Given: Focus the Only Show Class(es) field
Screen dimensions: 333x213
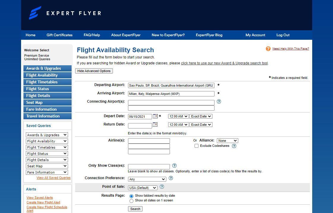Looking at the screenshot, I should [149, 166].
